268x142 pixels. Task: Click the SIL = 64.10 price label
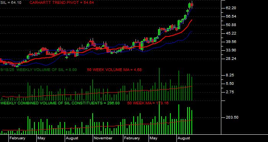tap(11, 3)
